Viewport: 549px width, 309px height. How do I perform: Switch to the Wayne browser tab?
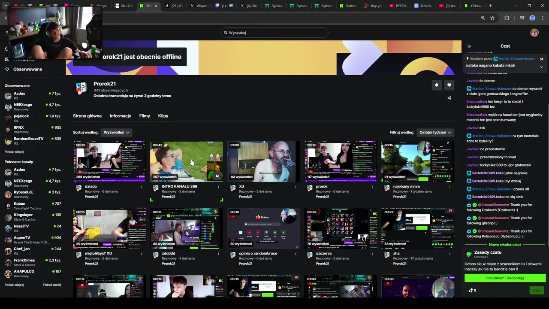click(199, 6)
